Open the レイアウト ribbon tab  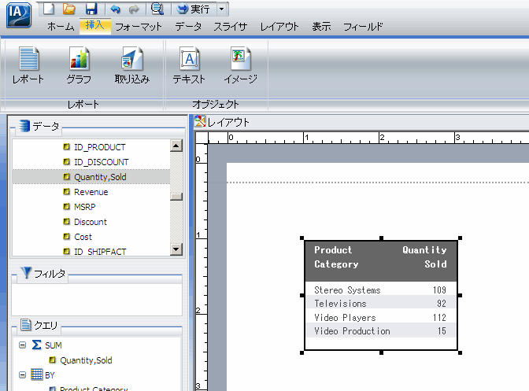pos(279,26)
